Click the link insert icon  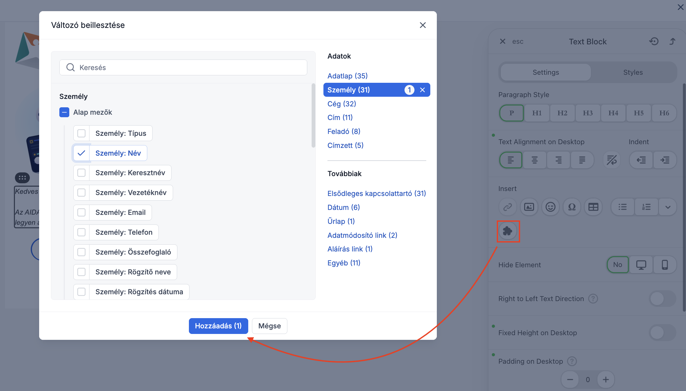[508, 207]
